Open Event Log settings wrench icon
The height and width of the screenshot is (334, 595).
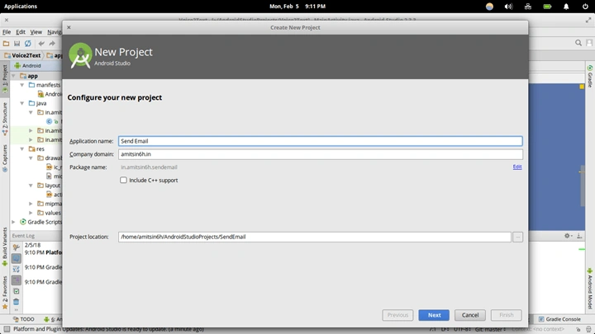(x=17, y=247)
